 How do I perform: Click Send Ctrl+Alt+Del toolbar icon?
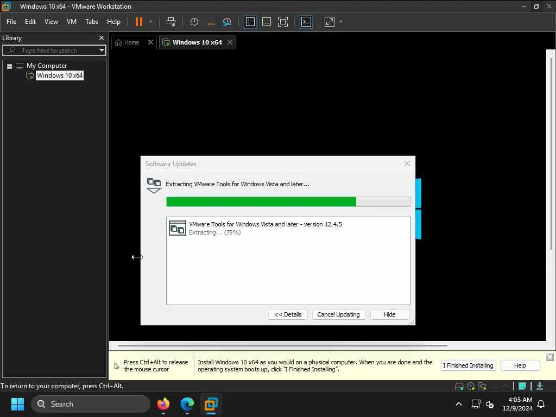coord(171,22)
